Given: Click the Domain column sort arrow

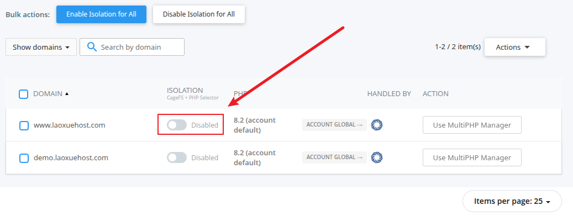Looking at the screenshot, I should coord(67,94).
